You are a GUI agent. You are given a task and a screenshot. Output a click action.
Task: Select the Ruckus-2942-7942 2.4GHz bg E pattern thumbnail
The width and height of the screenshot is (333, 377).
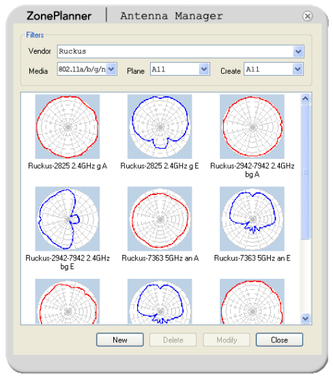tap(68, 219)
